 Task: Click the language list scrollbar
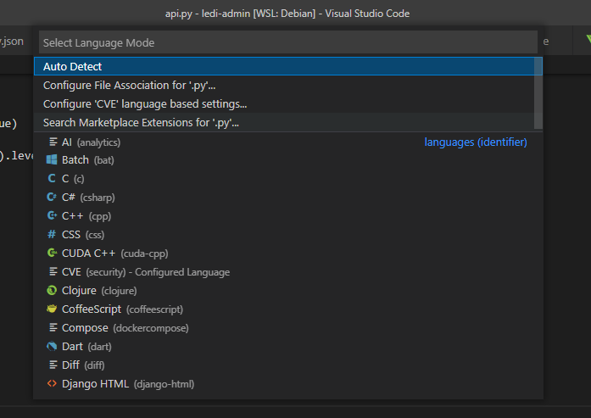click(538, 93)
